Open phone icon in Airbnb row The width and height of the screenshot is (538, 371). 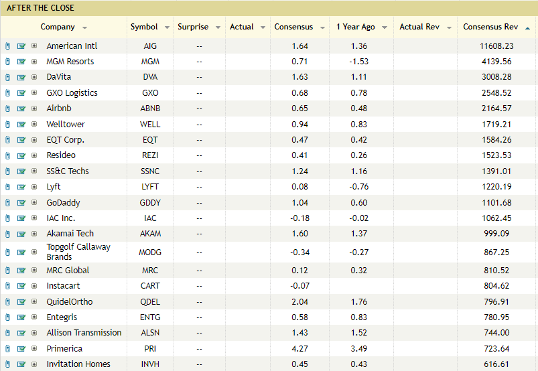(x=8, y=108)
